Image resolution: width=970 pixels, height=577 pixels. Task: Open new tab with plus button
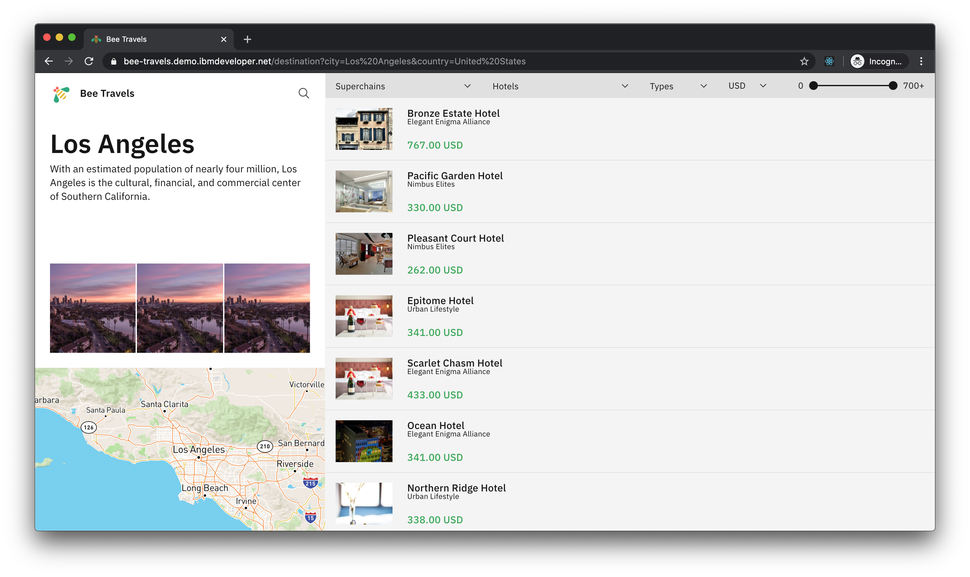coord(247,39)
